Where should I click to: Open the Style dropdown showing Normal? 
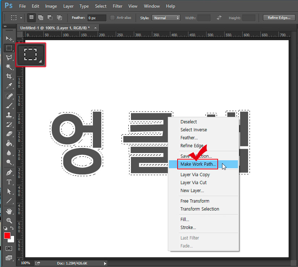coord(166,17)
